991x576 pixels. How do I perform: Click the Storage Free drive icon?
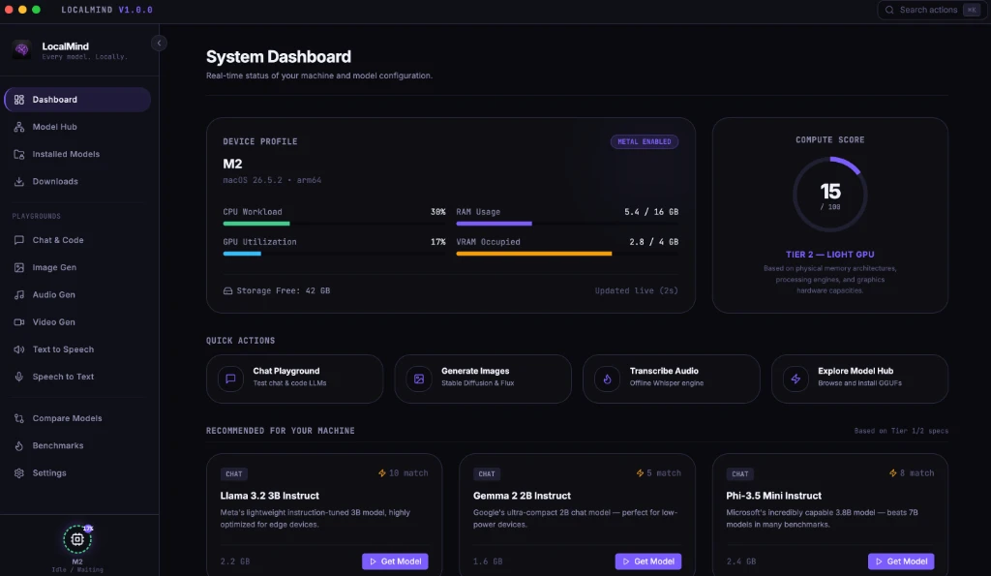pyautogui.click(x=227, y=290)
